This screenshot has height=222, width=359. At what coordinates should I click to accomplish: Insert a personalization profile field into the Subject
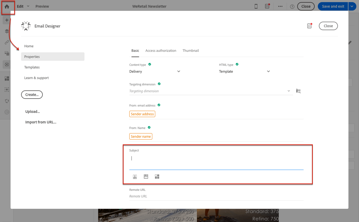tap(135, 176)
